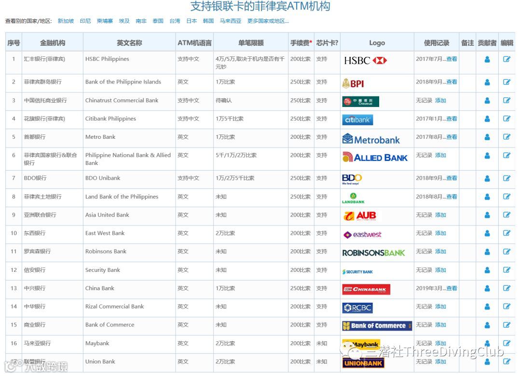The height and width of the screenshot is (376, 521).
Task: View 查看 record for Metro Bank 2017年8月
Action: pos(452,137)
